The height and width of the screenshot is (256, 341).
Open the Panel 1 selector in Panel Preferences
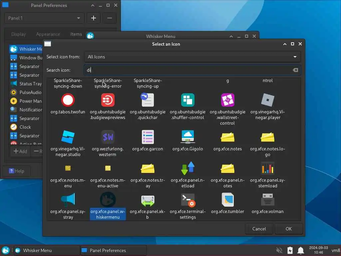point(44,18)
